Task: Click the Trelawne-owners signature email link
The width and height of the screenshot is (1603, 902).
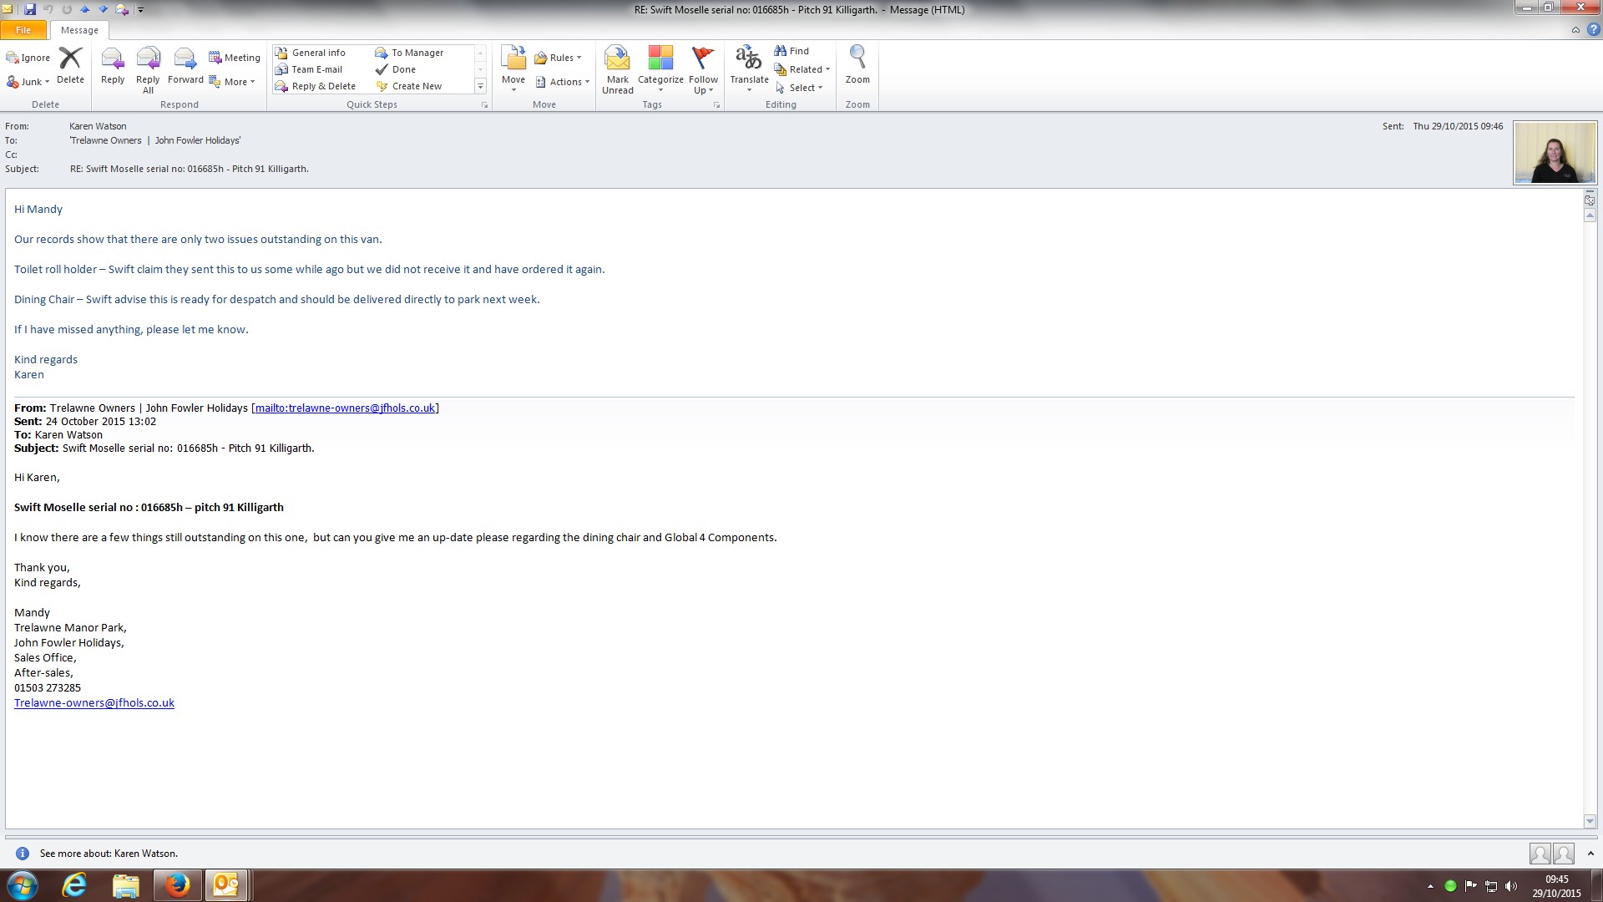Action: coord(94,703)
